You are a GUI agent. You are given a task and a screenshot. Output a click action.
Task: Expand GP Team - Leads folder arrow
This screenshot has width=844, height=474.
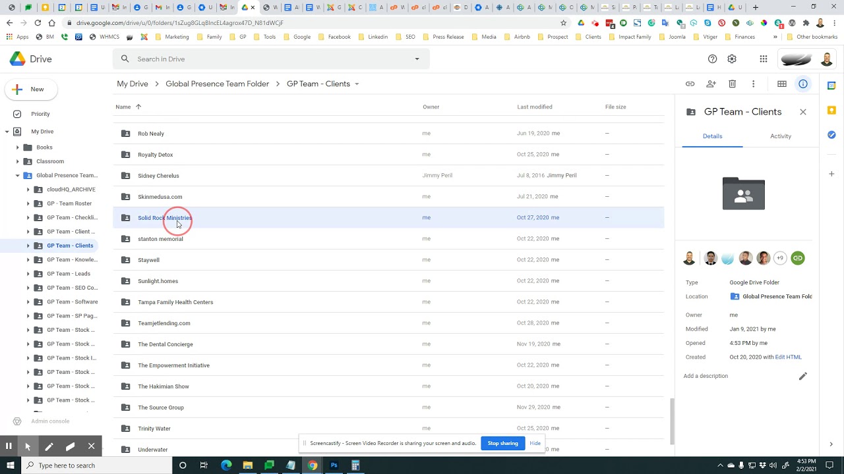[x=28, y=274]
